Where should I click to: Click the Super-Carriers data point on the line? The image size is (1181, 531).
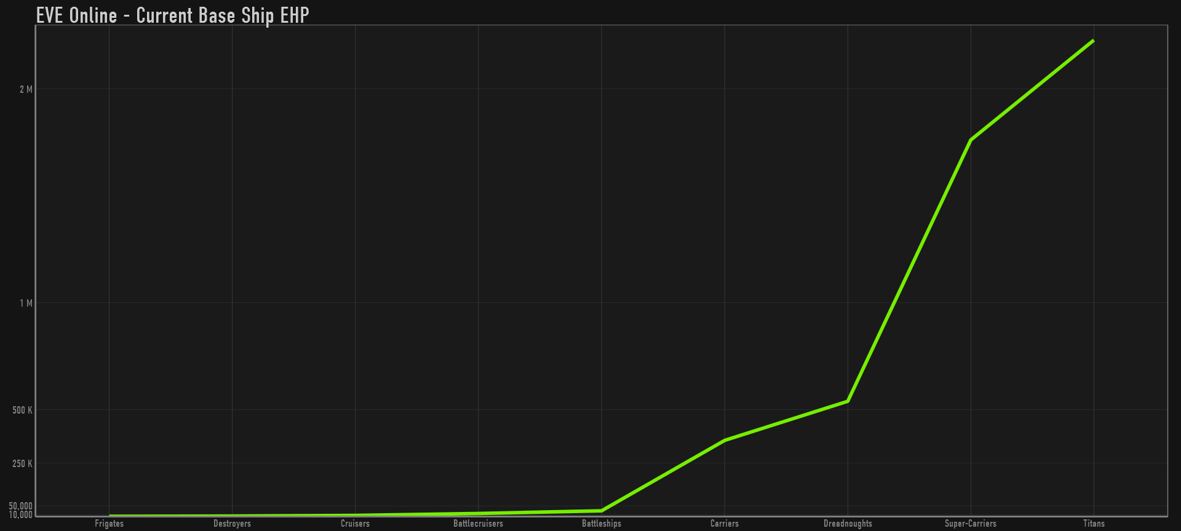(971, 140)
